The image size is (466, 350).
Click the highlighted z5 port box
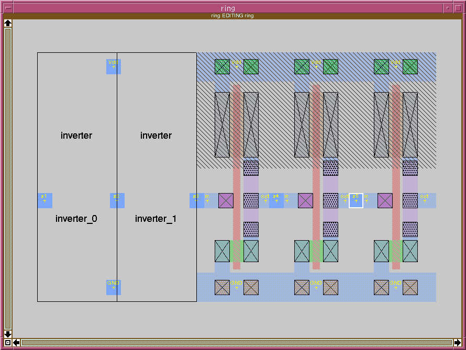click(356, 200)
